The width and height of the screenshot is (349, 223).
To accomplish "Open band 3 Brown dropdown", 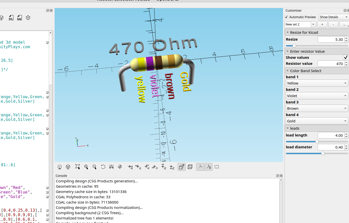I will tap(317, 108).
